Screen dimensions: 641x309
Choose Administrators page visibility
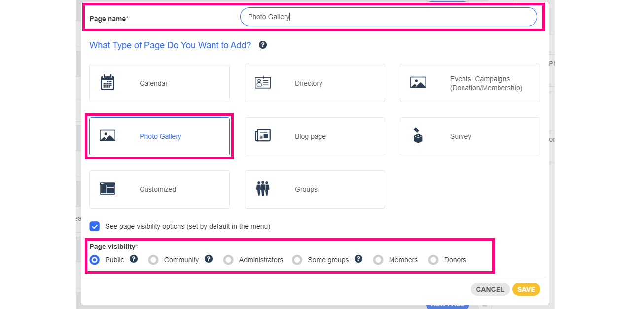pyautogui.click(x=228, y=260)
